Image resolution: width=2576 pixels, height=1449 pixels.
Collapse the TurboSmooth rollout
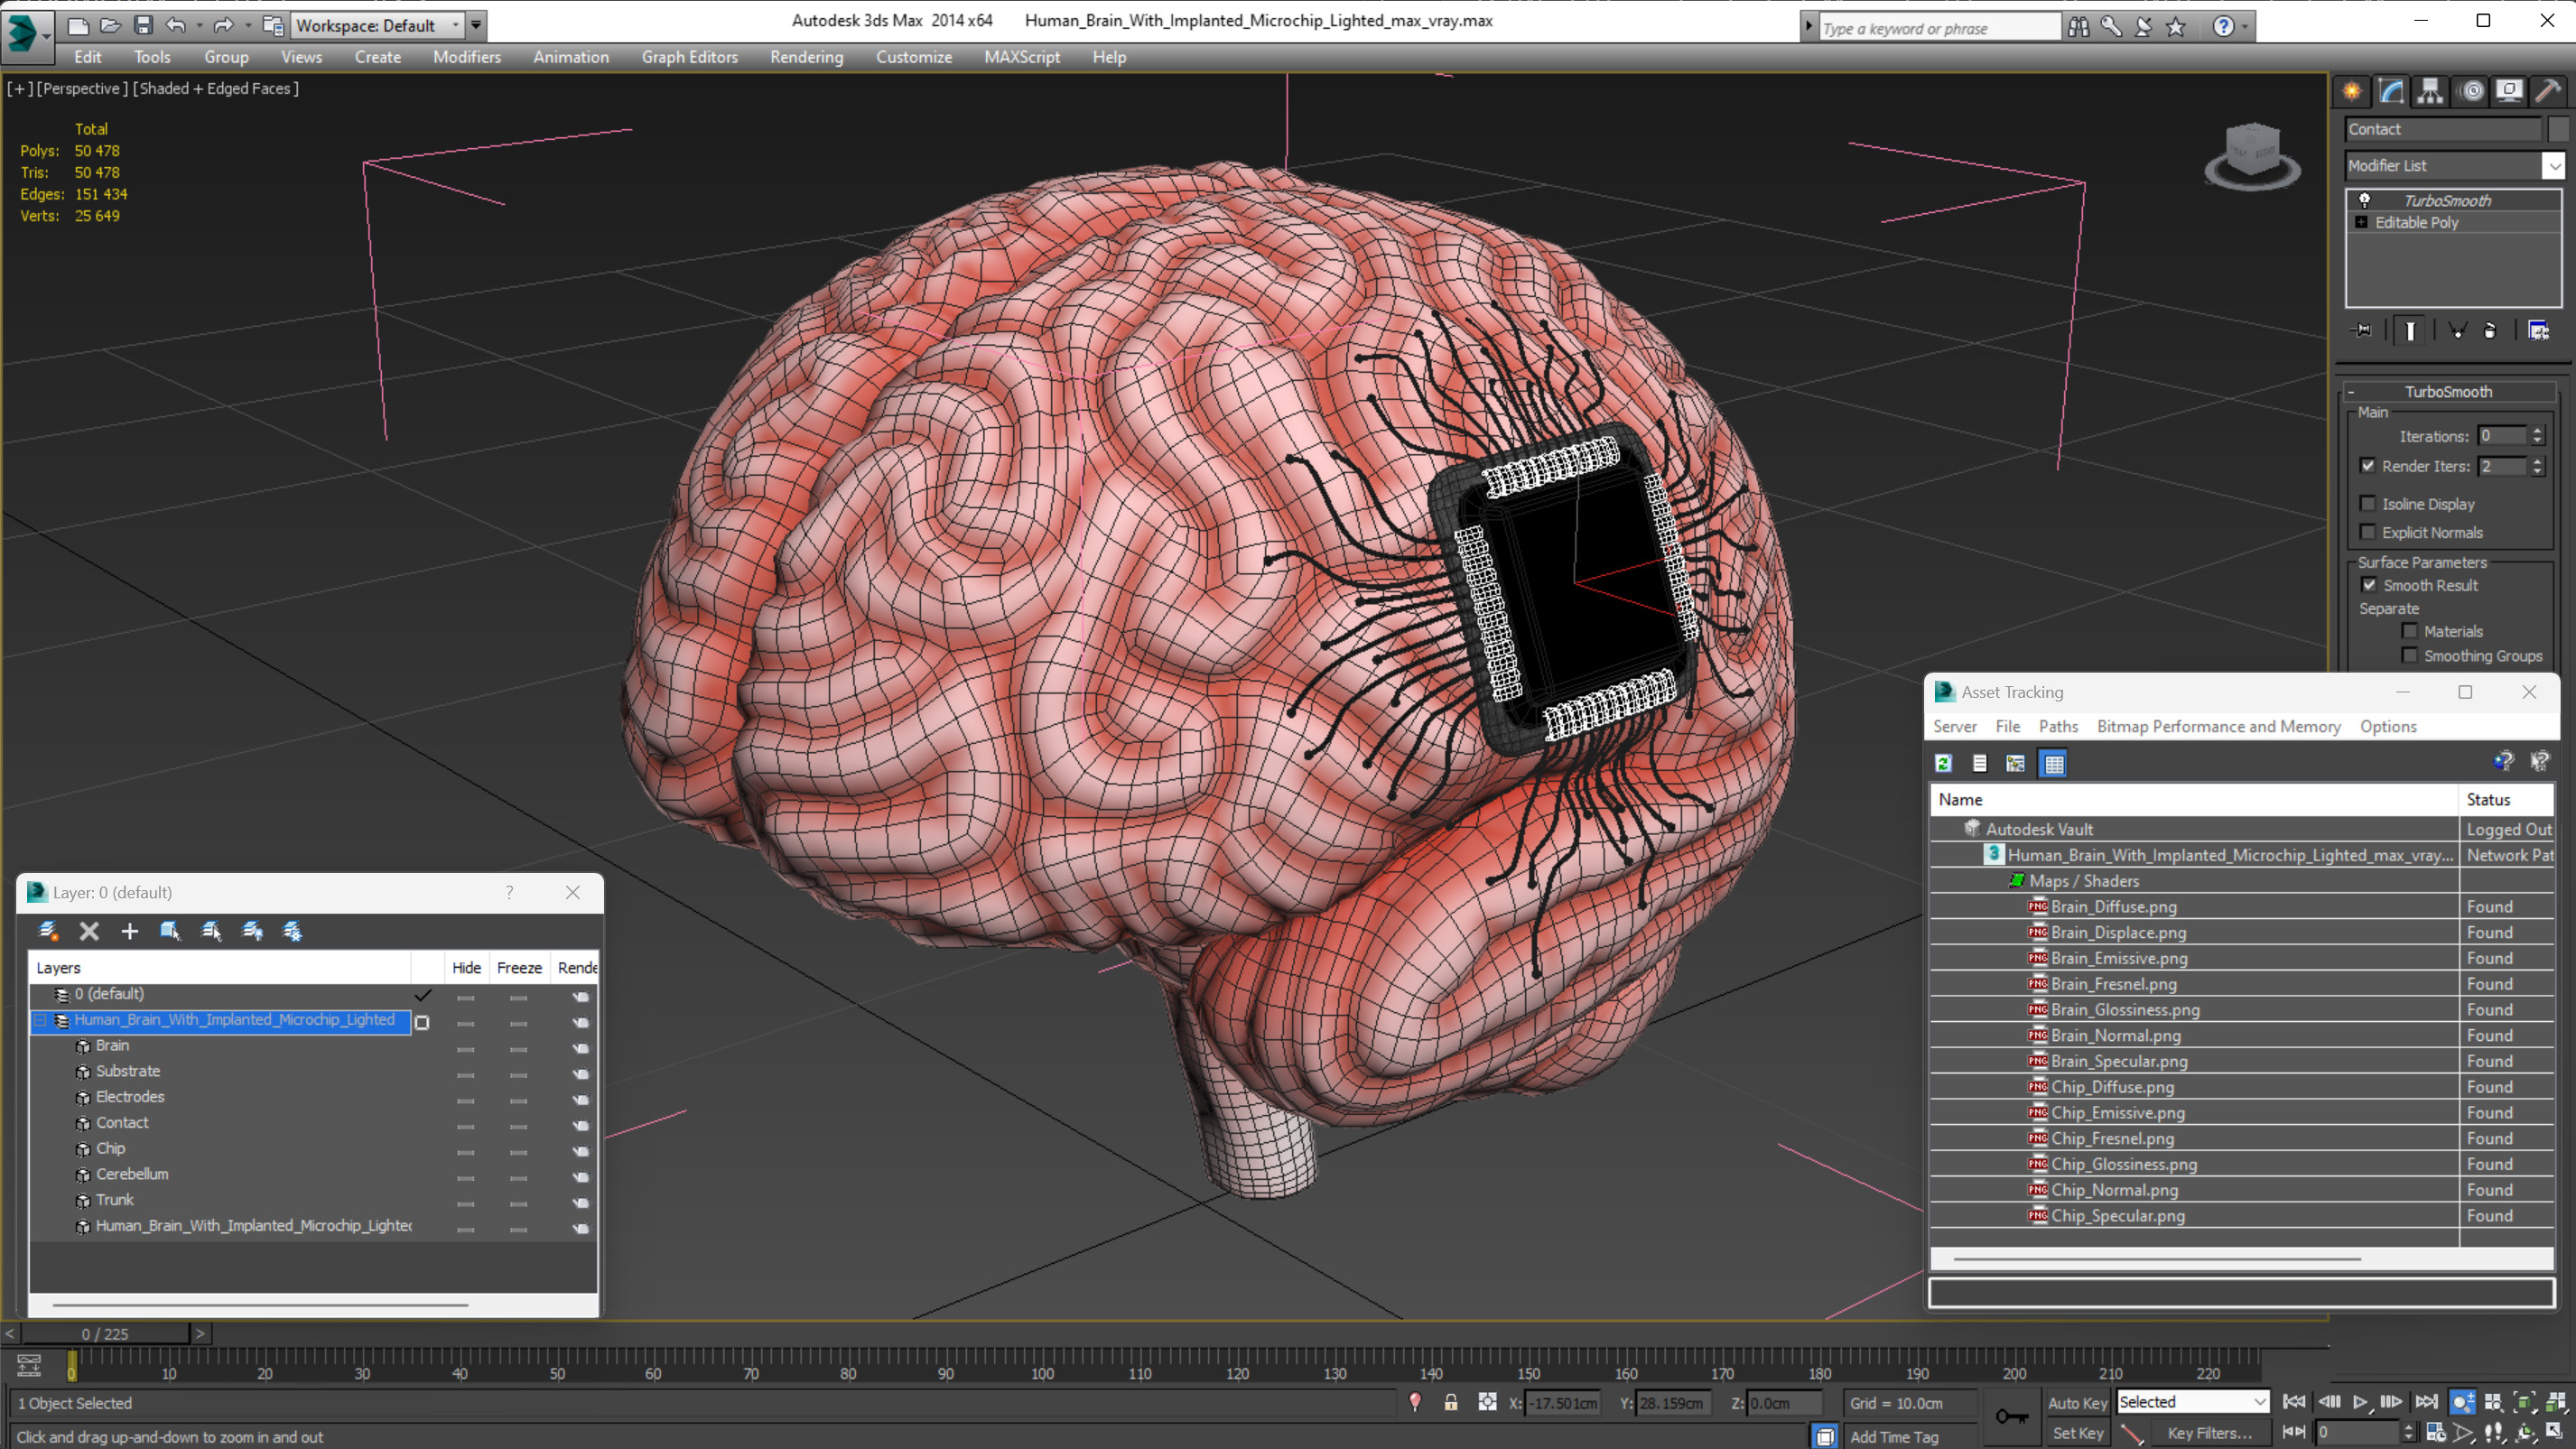coord(2351,392)
